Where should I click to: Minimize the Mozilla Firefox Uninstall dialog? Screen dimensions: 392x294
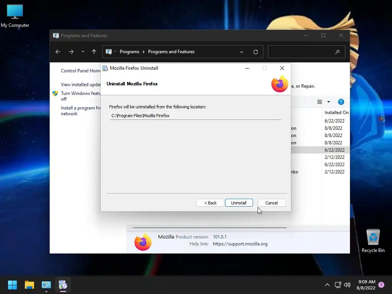[x=247, y=68]
